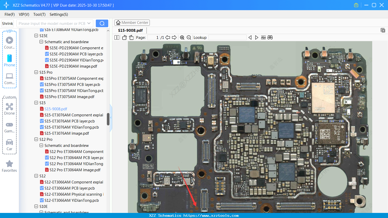Find previous lookup match triangle

tap(250, 38)
